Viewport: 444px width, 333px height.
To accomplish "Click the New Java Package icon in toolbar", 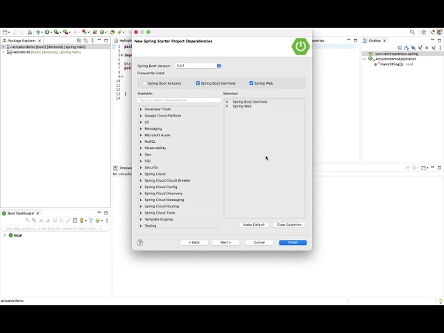I will pos(95,32).
